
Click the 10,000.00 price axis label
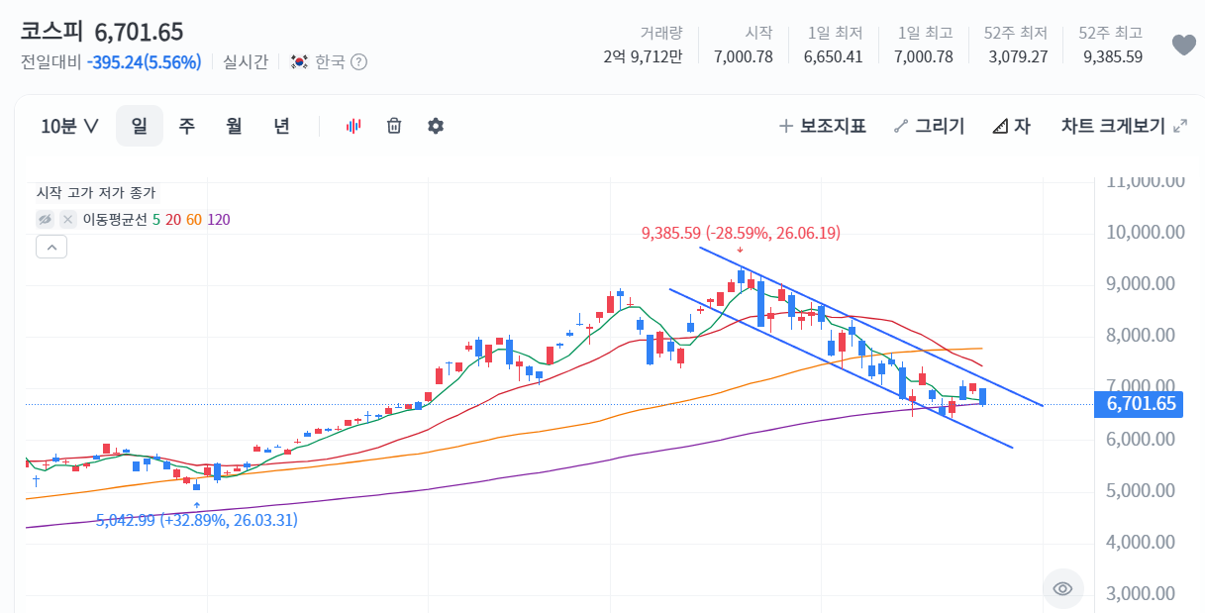[x=1146, y=233]
